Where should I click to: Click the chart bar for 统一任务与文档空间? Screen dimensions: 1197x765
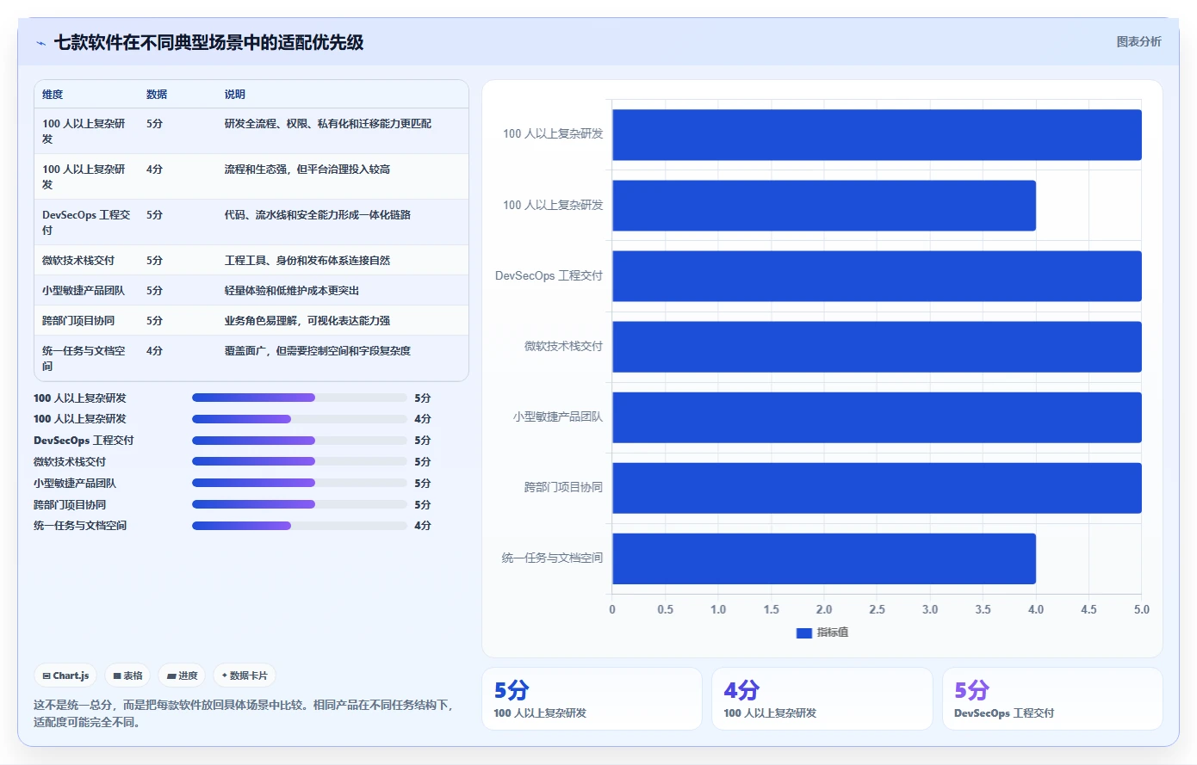tap(824, 558)
